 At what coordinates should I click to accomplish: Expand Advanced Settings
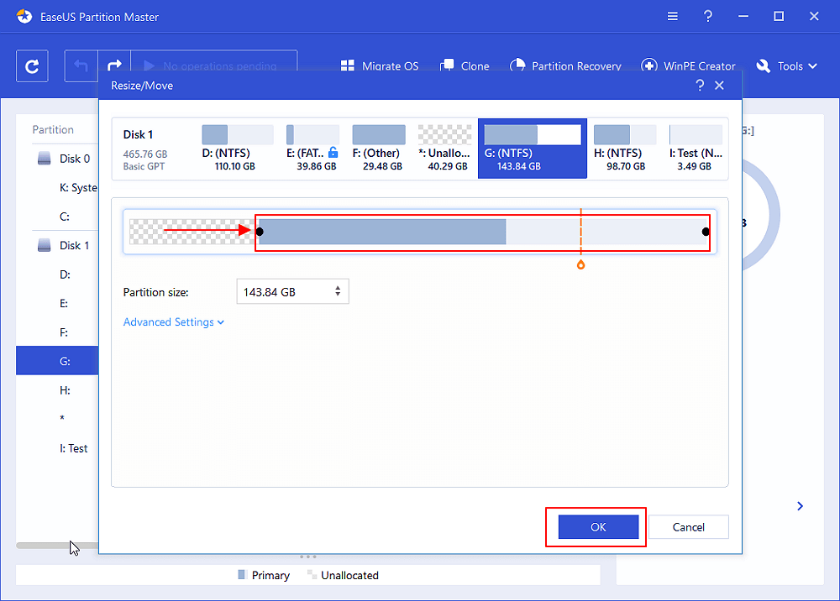[x=174, y=322]
